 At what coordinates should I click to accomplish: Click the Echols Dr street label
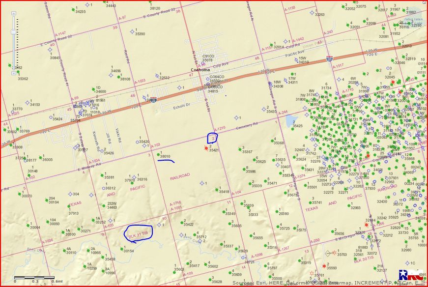[181, 106]
